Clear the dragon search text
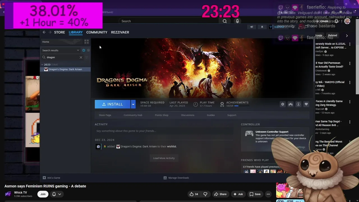The width and height of the screenshot is (359, 202). point(81,57)
